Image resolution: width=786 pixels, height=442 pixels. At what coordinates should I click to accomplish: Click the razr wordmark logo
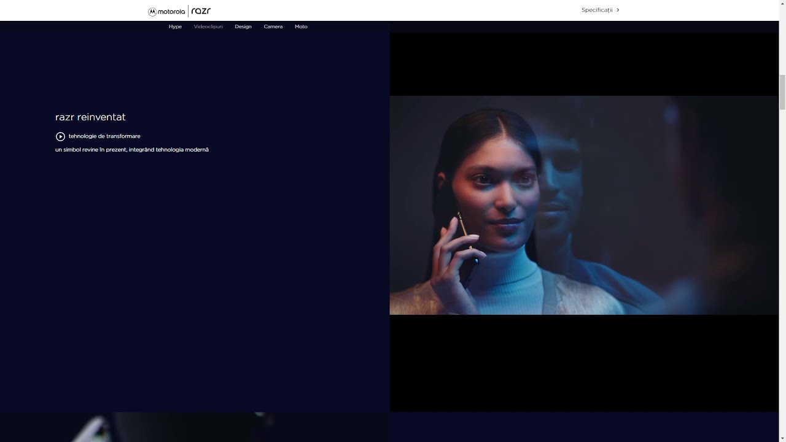(201, 11)
